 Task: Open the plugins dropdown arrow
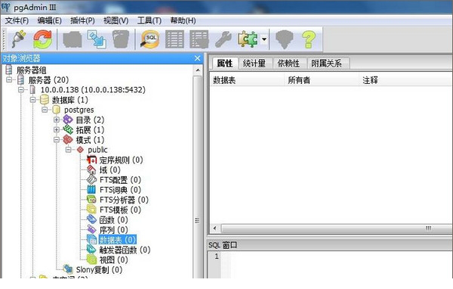[x=264, y=39]
